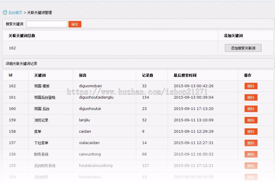Click the 最后搜索时间 column header
Image resolution: width=275 pixels, height=182 pixels.
[x=185, y=75]
